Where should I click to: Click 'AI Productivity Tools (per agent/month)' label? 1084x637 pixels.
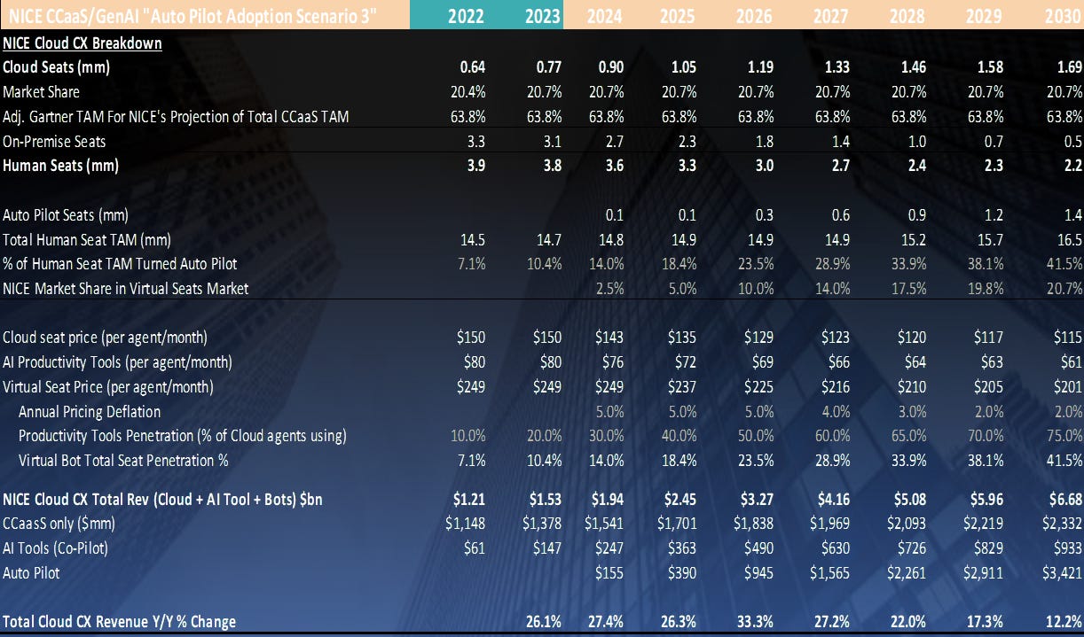point(117,361)
